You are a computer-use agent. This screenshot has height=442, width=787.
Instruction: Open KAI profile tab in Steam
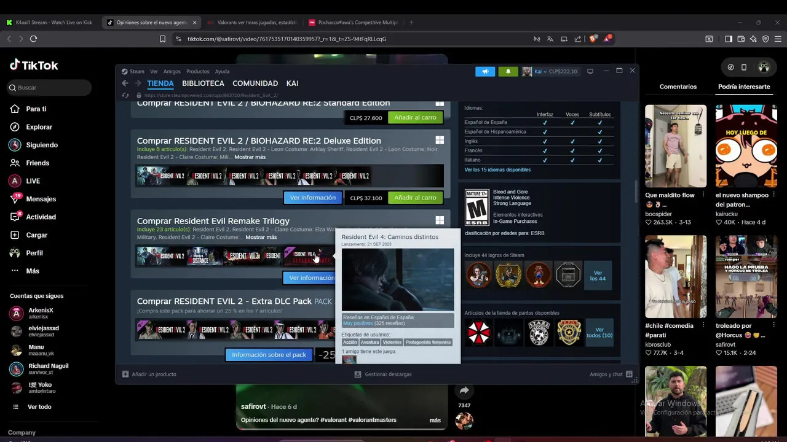(x=293, y=83)
